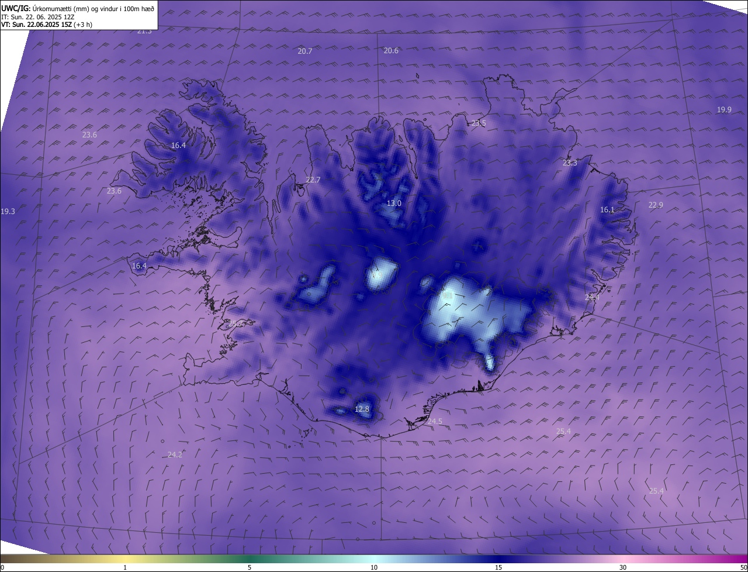
Task: Click the 24.2 value label
Action: coord(175,454)
